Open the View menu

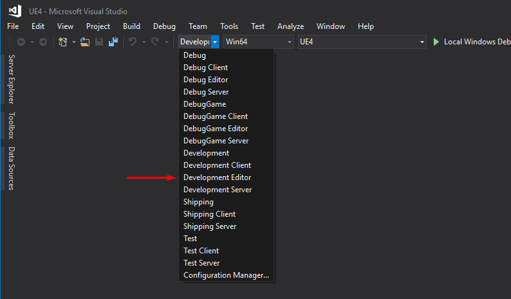(65, 26)
